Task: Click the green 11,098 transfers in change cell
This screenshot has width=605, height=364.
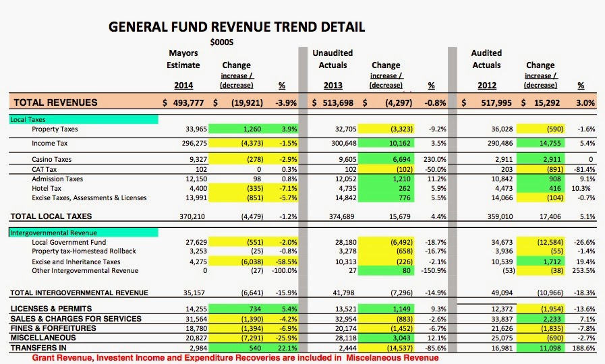Action: [540, 348]
